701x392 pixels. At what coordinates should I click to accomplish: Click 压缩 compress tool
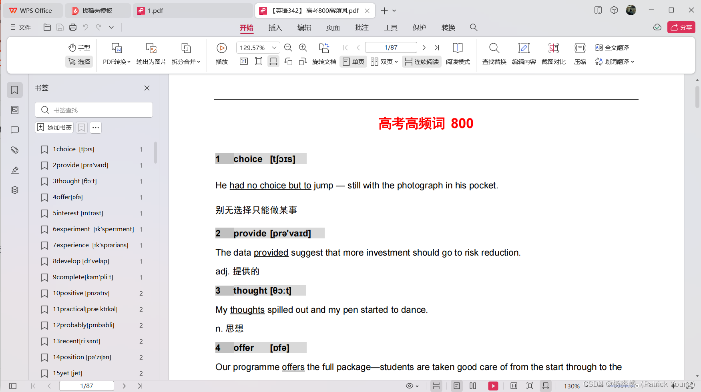(580, 54)
